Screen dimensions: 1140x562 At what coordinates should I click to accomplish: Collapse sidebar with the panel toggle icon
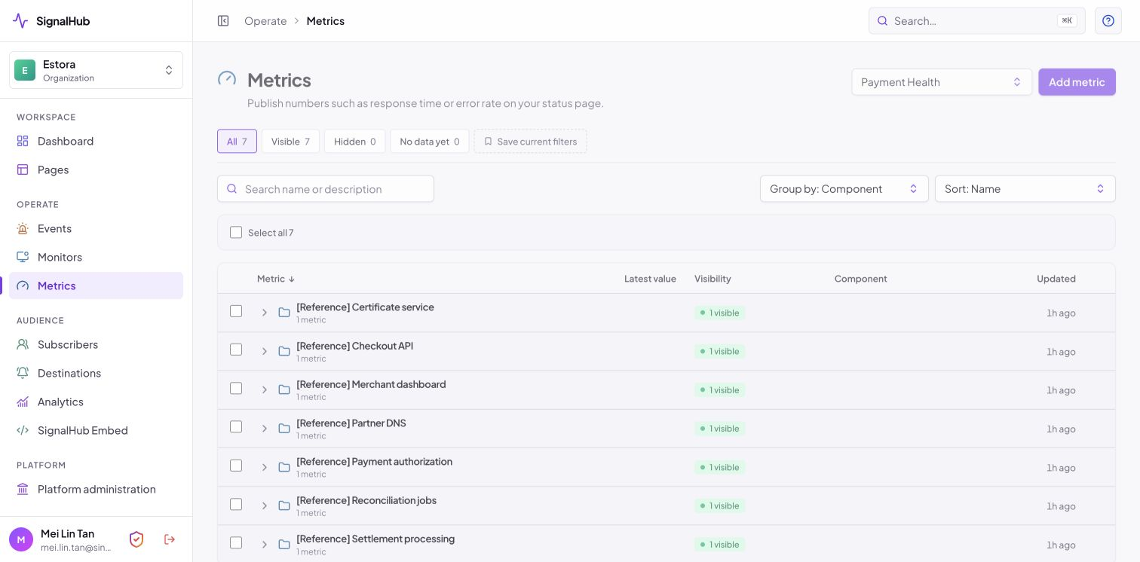tap(223, 21)
